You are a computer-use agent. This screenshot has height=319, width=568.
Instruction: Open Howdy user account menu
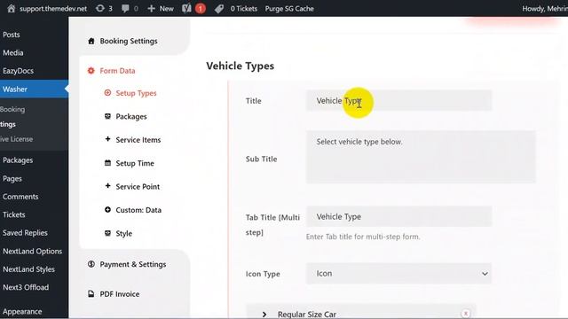click(544, 9)
